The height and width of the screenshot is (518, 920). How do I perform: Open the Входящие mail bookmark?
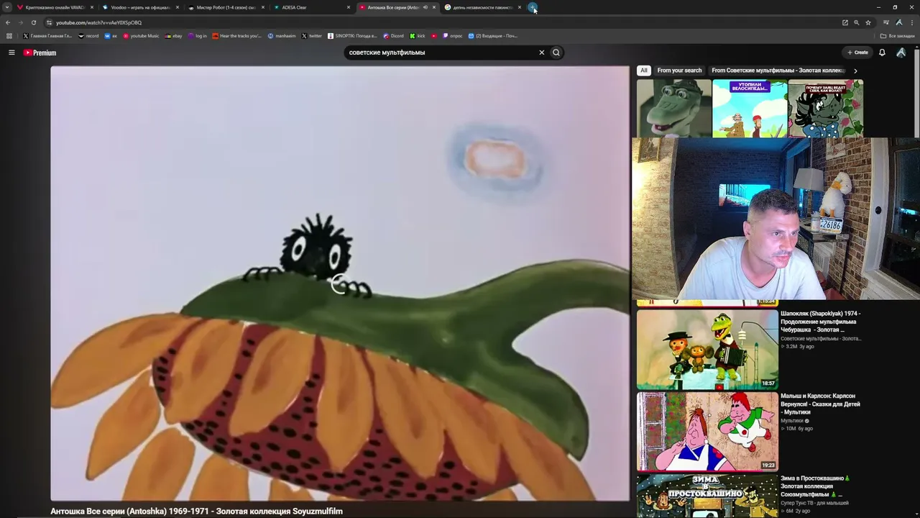pos(492,36)
